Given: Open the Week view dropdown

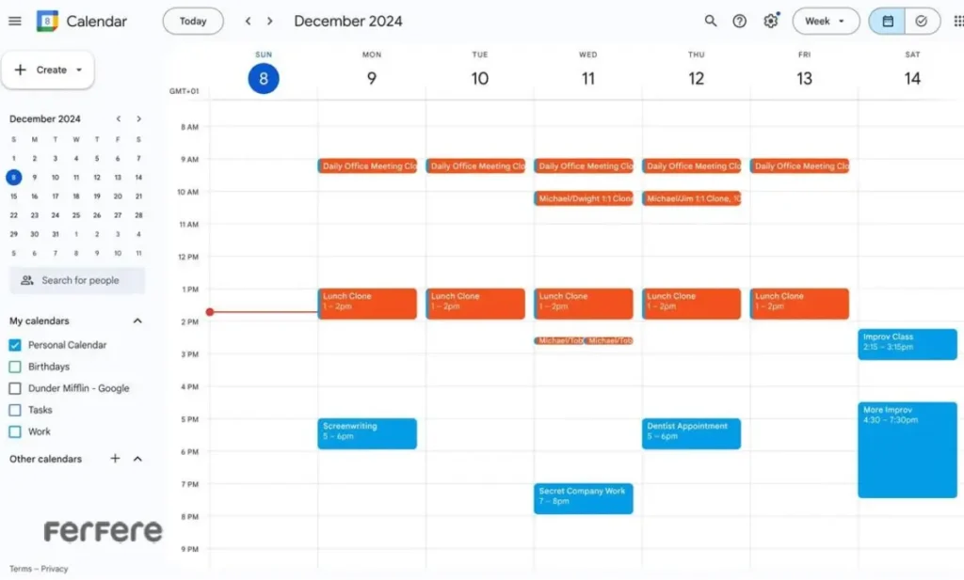Looking at the screenshot, I should click(x=825, y=21).
